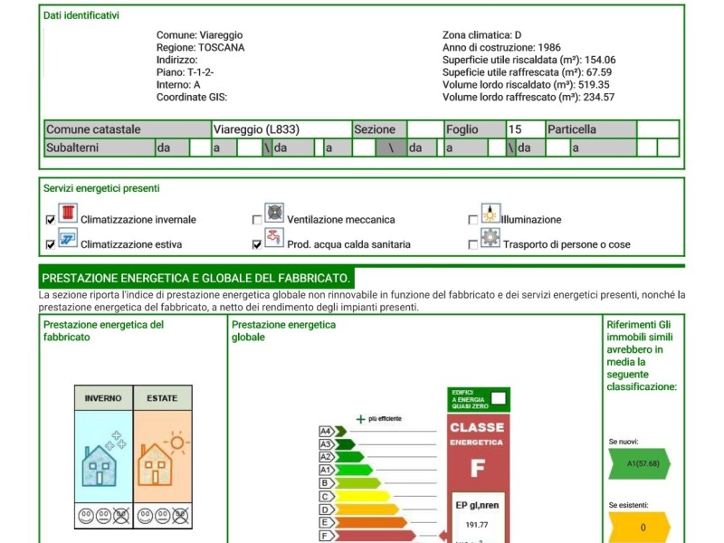Click the Viareggio (L833) comune catastale field
724x543 pixels.
(281, 129)
